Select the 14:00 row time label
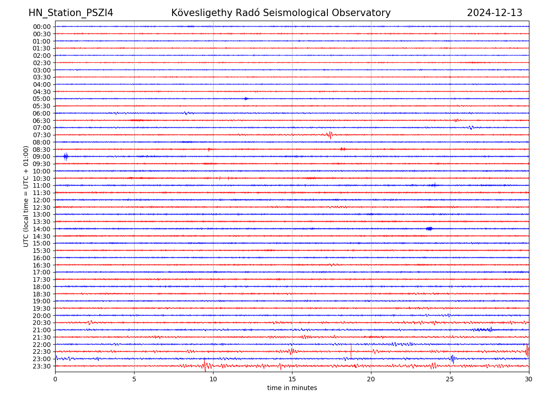 pyautogui.click(x=42, y=229)
